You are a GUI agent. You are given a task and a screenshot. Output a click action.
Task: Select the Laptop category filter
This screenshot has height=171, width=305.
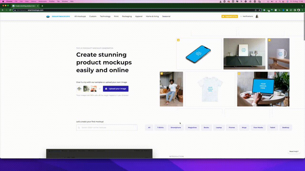(219, 127)
